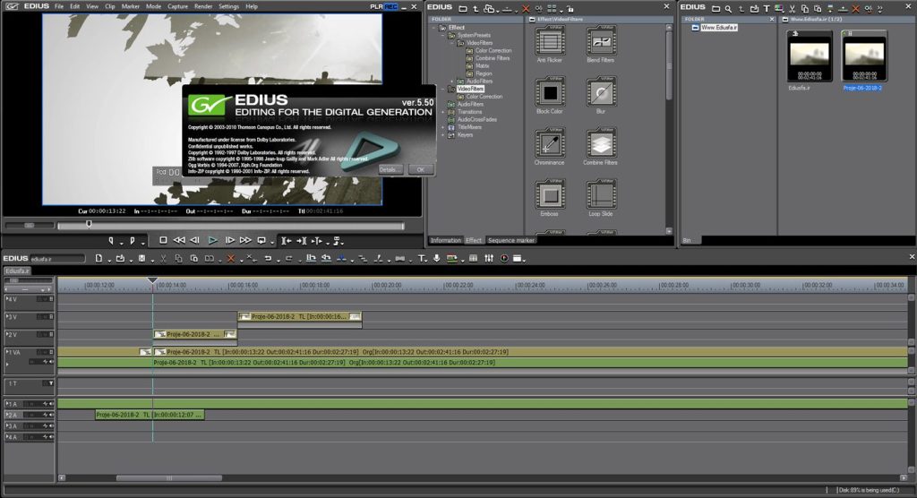Toggle the mute speaker on track 2 A
The image size is (917, 498).
point(51,415)
